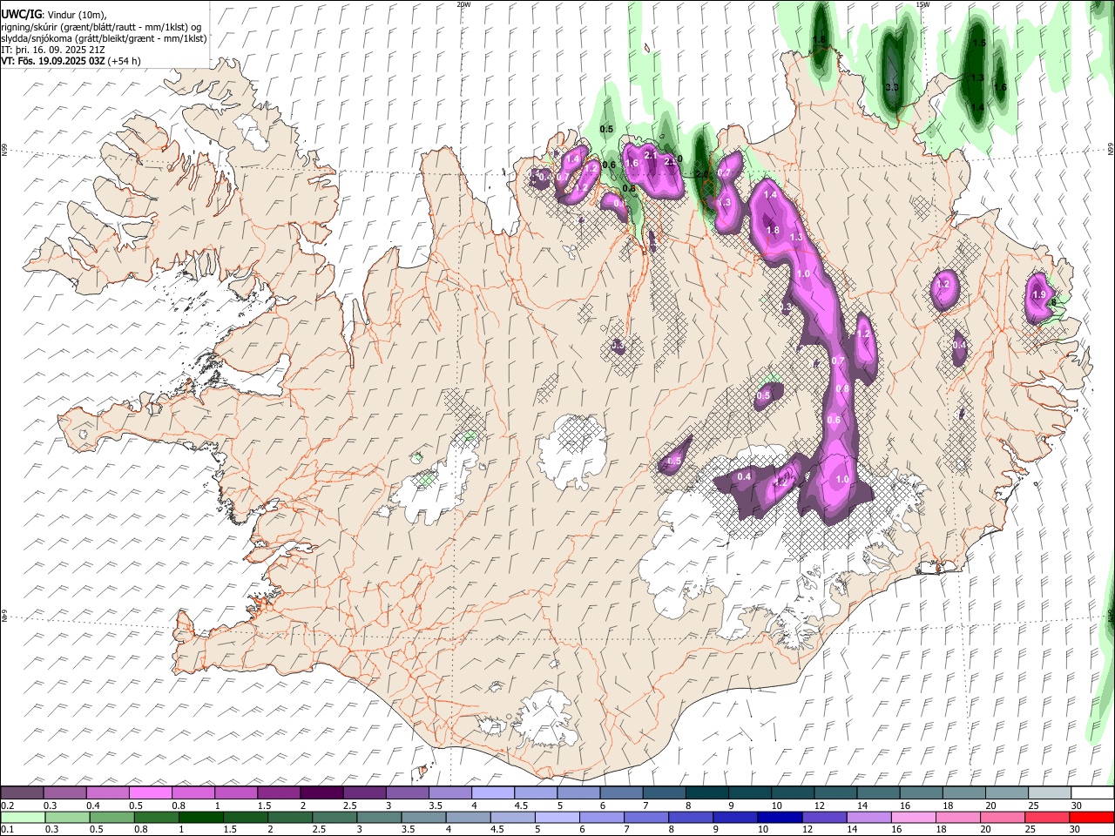Select bottom legend dark blue swatch labeled 10
The image size is (1115, 836).
click(780, 817)
